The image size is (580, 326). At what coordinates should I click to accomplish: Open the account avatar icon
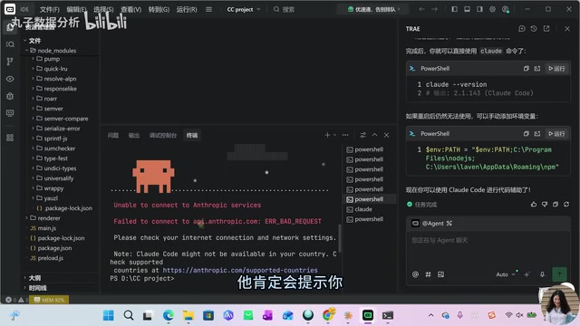(506, 9)
